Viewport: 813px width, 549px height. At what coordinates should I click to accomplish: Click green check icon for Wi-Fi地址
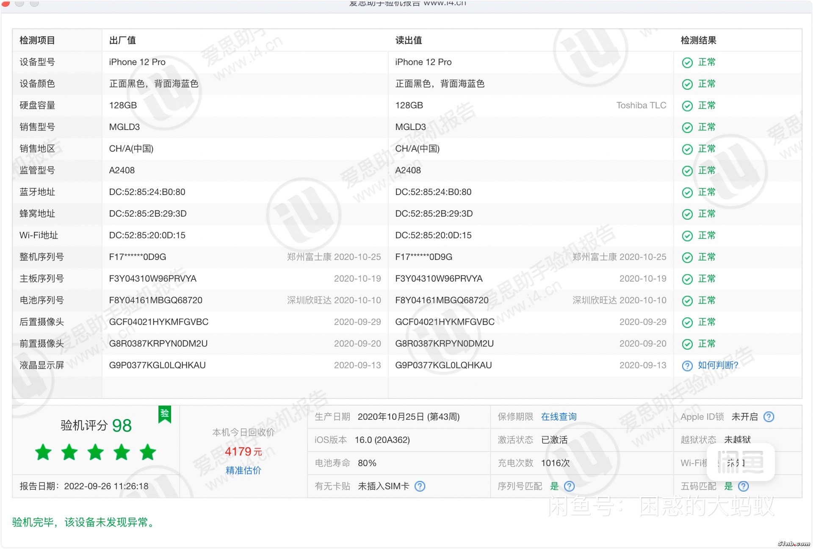click(x=687, y=236)
